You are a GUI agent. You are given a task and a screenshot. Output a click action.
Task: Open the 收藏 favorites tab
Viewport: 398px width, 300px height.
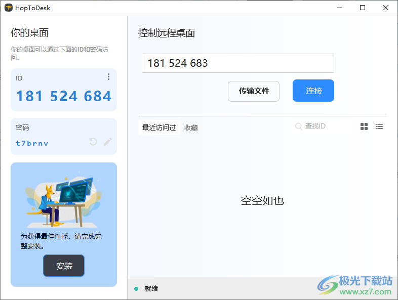[x=191, y=127]
